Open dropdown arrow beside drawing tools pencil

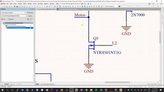coord(104,6)
